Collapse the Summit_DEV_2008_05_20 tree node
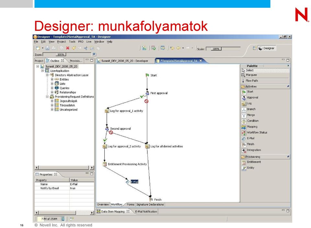The image size is (311, 228). pos(38,66)
